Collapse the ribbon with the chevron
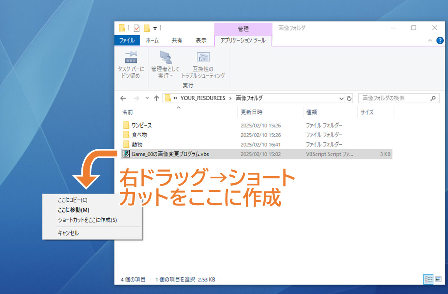The image size is (448, 294). [430, 41]
